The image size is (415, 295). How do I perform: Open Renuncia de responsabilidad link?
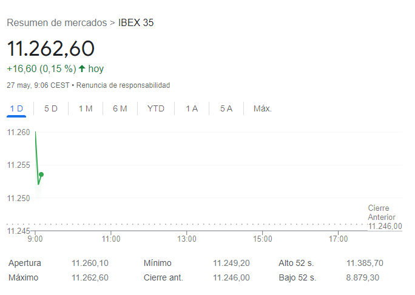123,85
